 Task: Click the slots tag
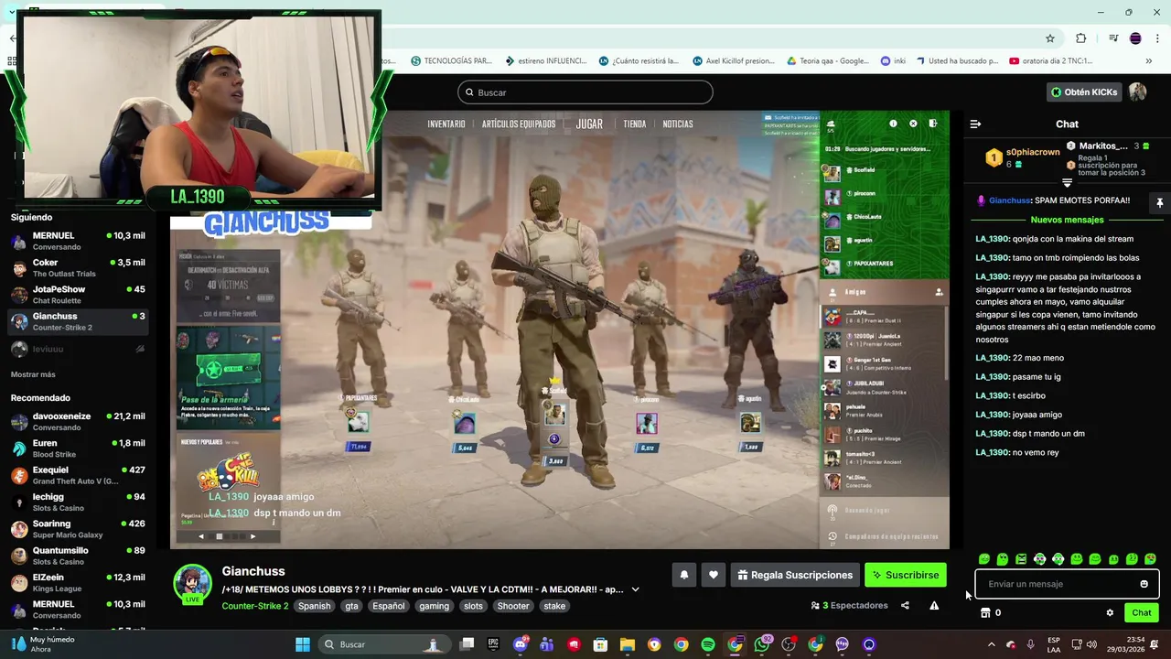point(473,606)
